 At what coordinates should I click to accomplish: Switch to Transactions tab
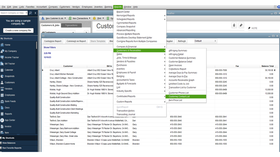click(x=71, y=25)
